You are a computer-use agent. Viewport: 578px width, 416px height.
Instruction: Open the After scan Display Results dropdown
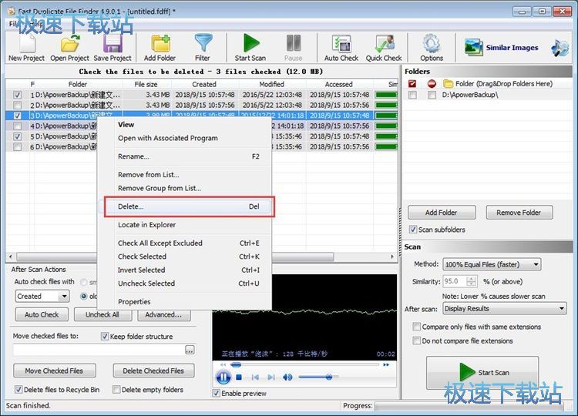504,308
